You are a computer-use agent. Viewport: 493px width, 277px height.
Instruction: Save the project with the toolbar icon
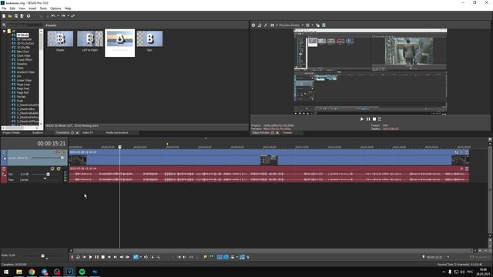16,16
